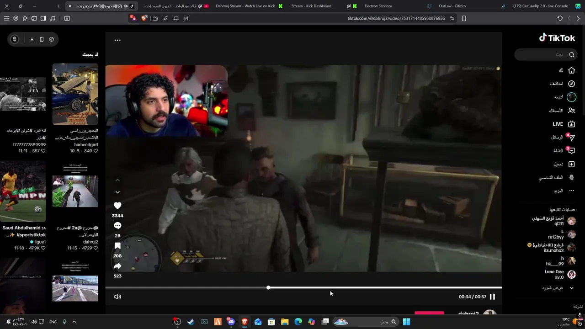
Task: Open the comments bubble icon
Action: (117, 226)
